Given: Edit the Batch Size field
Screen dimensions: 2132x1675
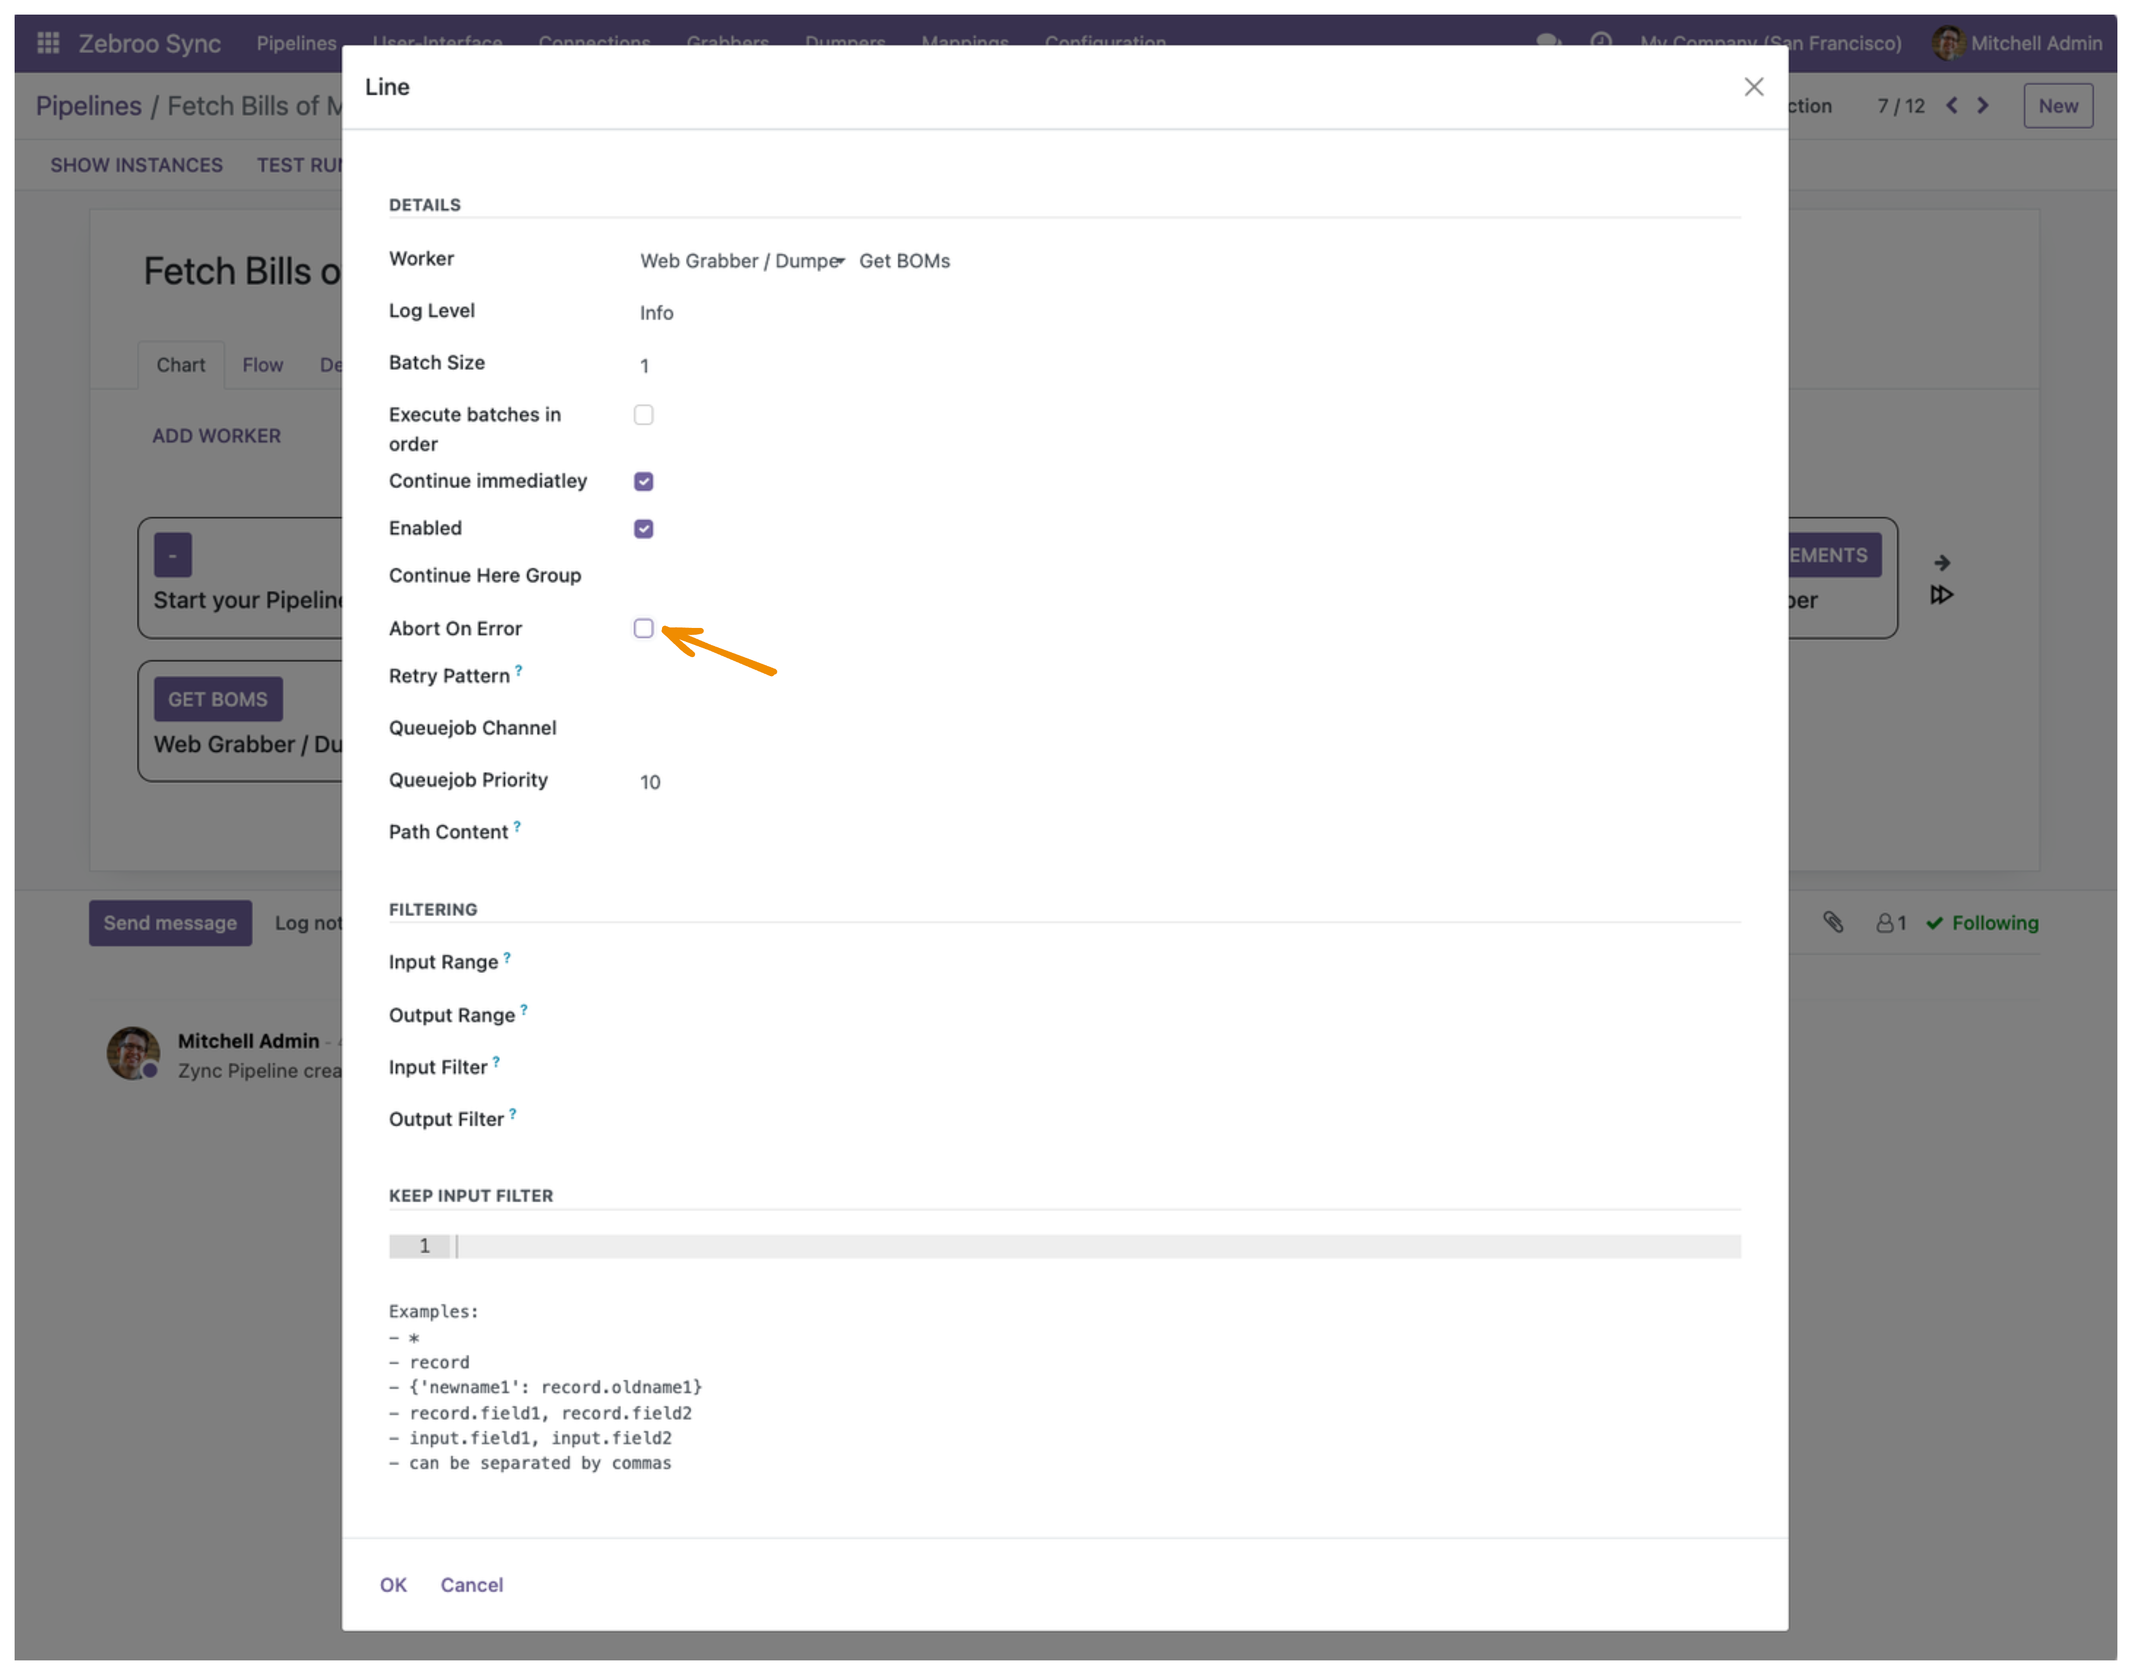Looking at the screenshot, I should click(1189, 366).
